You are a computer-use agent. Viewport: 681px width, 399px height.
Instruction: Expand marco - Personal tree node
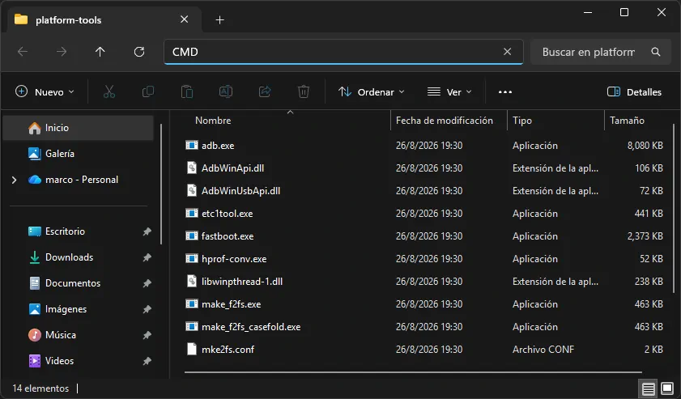pos(15,180)
